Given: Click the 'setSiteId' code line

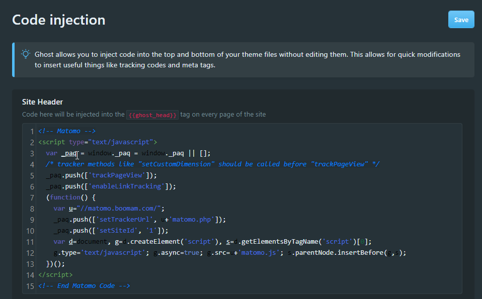Looking at the screenshot, I should pos(111,231).
